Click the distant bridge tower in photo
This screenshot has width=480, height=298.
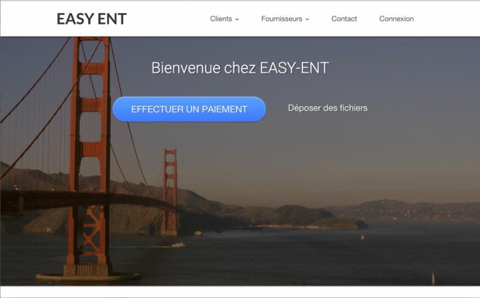coord(170,192)
